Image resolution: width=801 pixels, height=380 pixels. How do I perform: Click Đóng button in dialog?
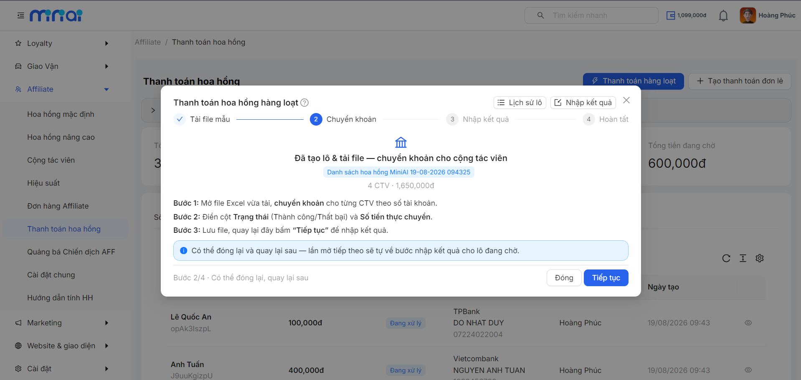tap(564, 278)
